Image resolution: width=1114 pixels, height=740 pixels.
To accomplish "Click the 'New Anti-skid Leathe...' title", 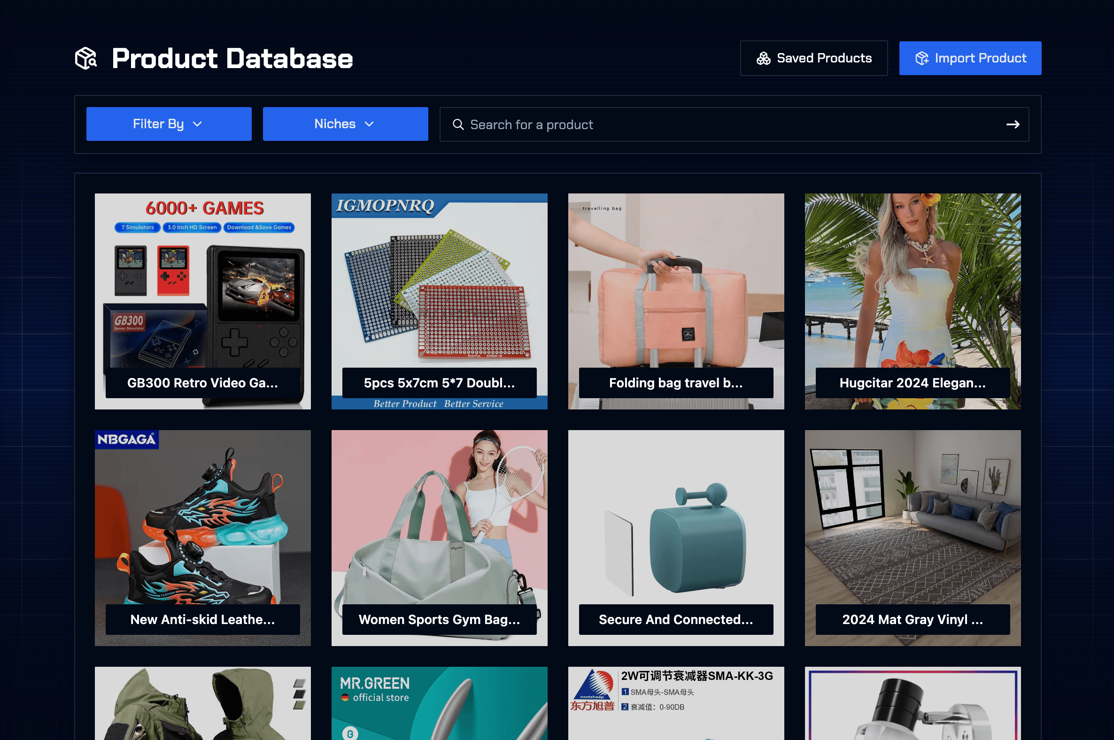I will coord(203,619).
